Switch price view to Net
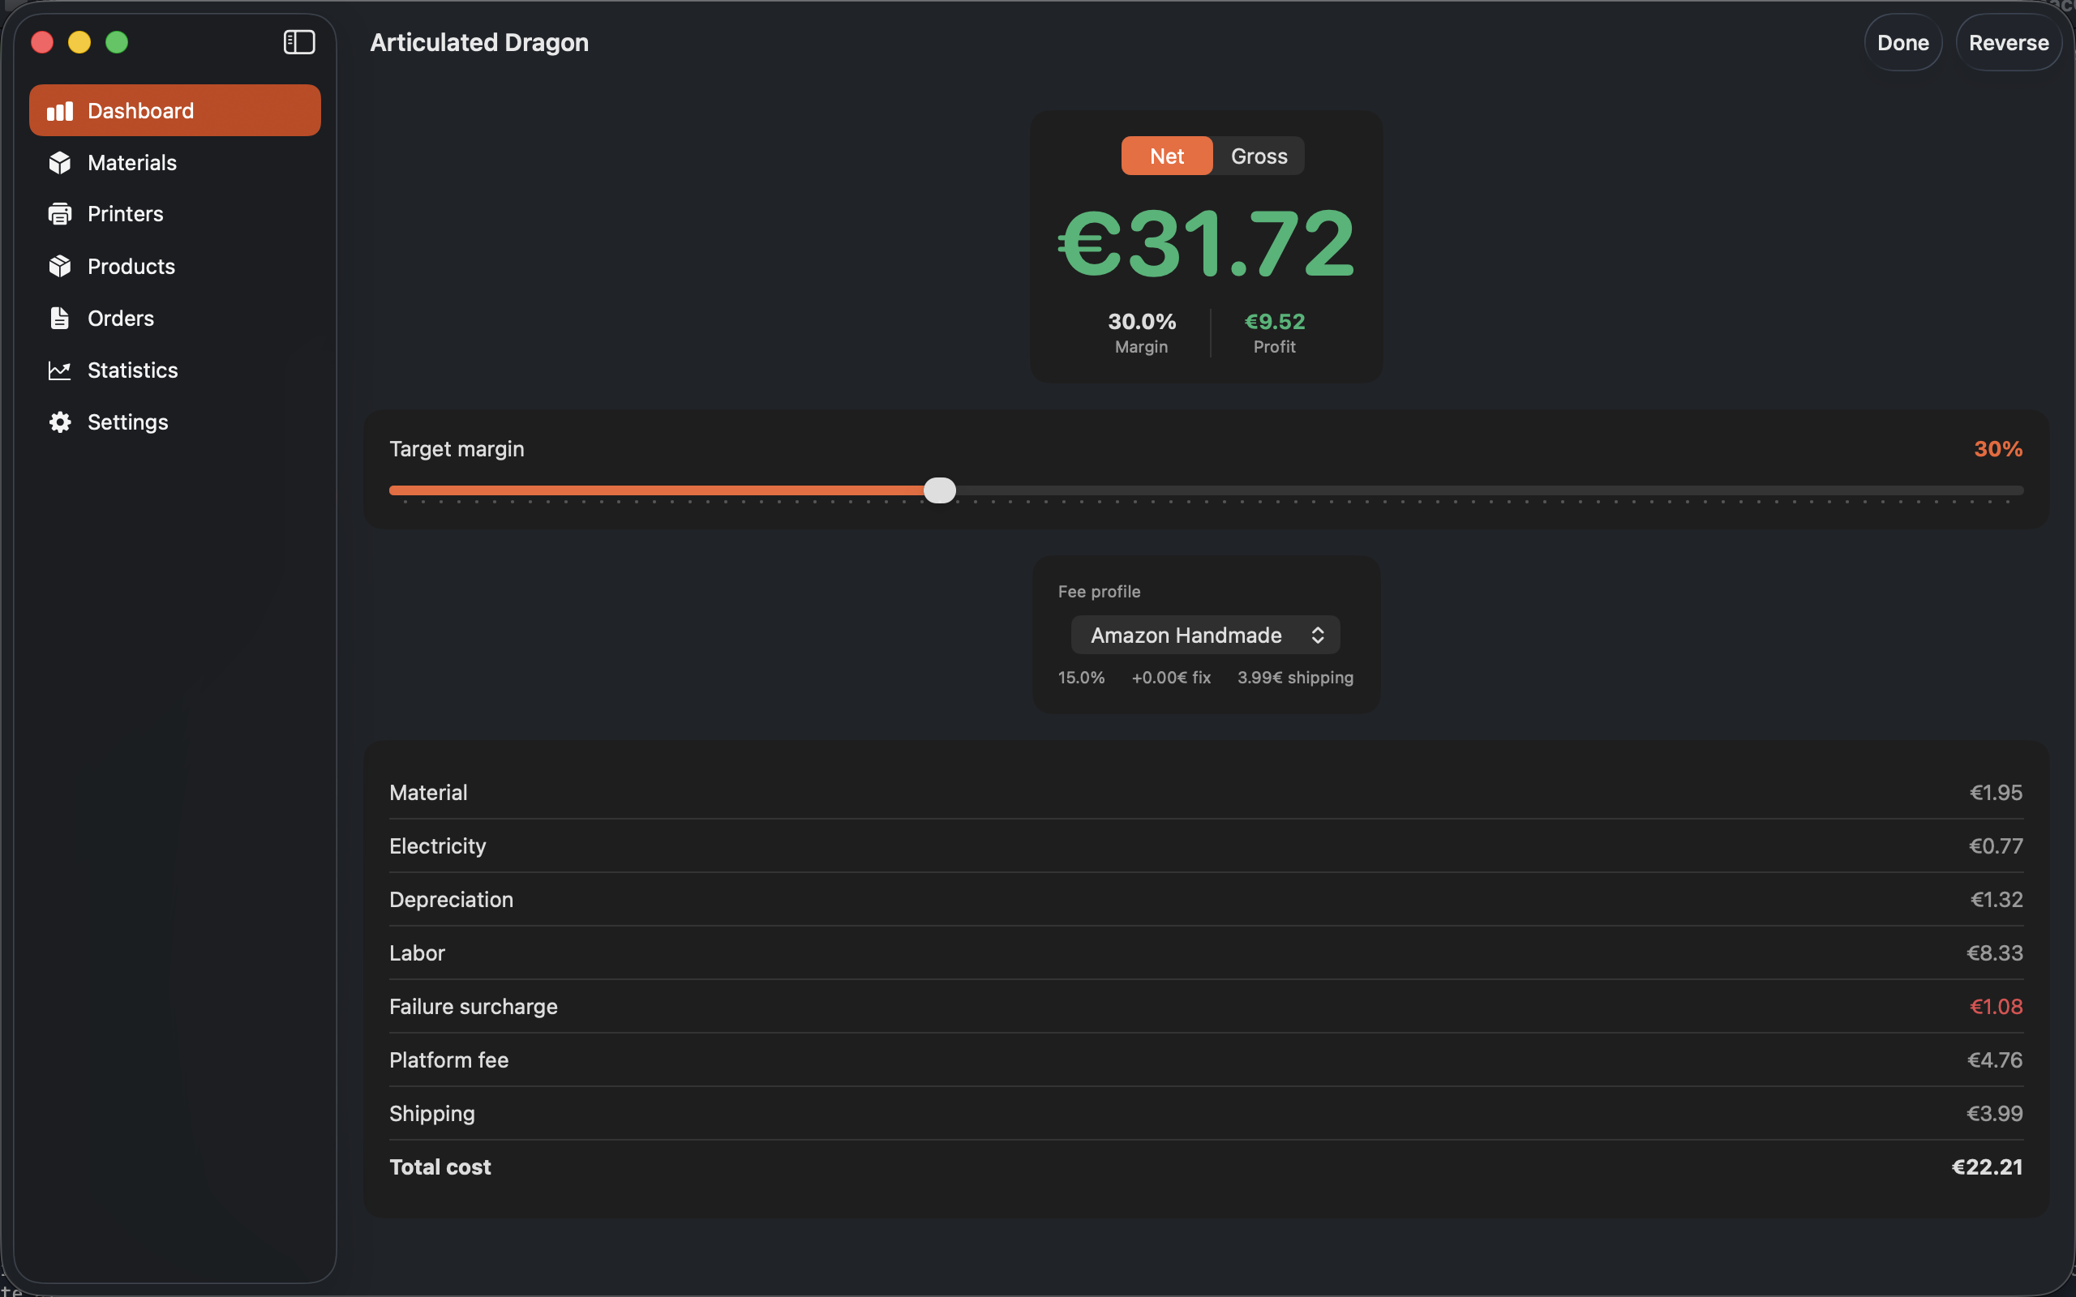The height and width of the screenshot is (1297, 2076). 1167,156
